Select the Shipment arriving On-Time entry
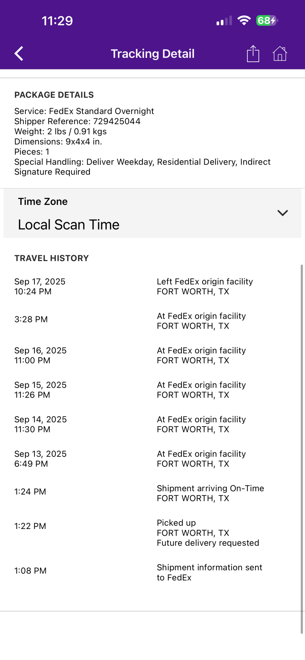Screen dimensions: 305x660 pyautogui.click(x=210, y=493)
